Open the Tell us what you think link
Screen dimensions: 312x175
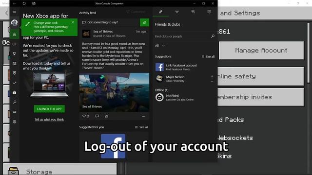tap(49, 120)
